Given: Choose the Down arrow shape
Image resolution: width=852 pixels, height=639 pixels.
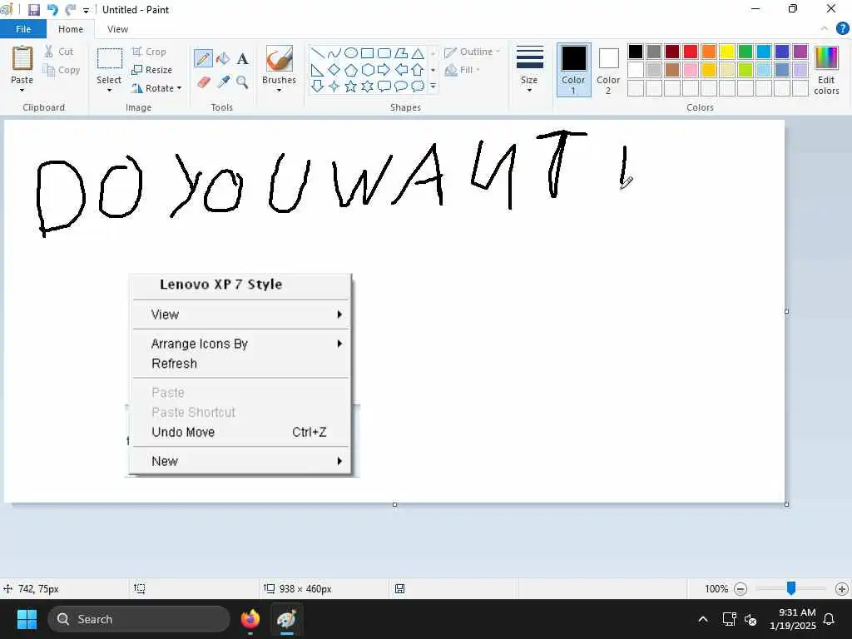Looking at the screenshot, I should pyautogui.click(x=318, y=86).
